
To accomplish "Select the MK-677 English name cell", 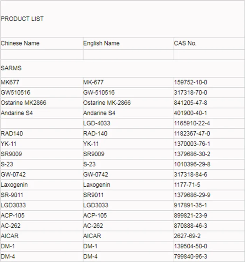I will point(93,82).
